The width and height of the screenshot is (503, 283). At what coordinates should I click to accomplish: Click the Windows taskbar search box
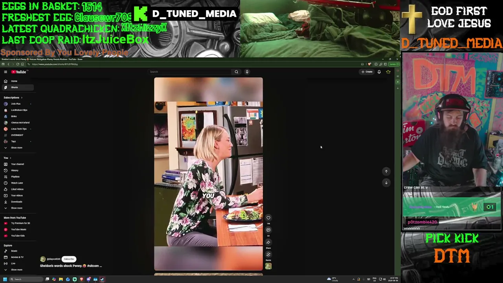pos(26,279)
